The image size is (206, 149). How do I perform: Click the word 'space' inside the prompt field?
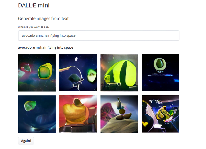click(71, 35)
